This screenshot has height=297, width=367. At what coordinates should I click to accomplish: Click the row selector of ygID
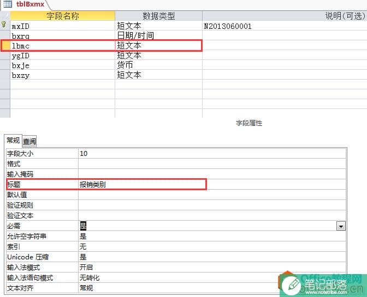pyautogui.click(x=5, y=56)
